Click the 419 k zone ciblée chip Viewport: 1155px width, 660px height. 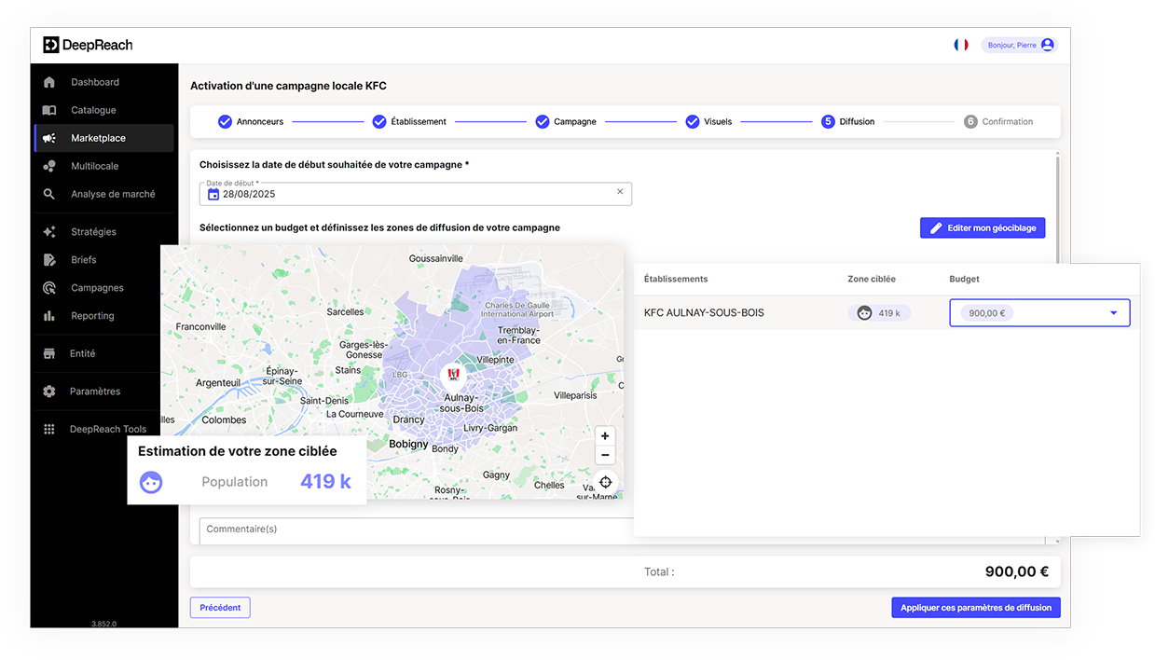[879, 313]
